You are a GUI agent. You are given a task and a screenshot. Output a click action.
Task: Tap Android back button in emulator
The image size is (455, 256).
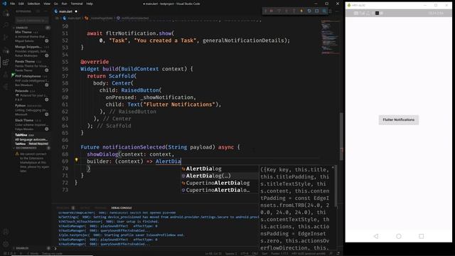tap(376, 236)
